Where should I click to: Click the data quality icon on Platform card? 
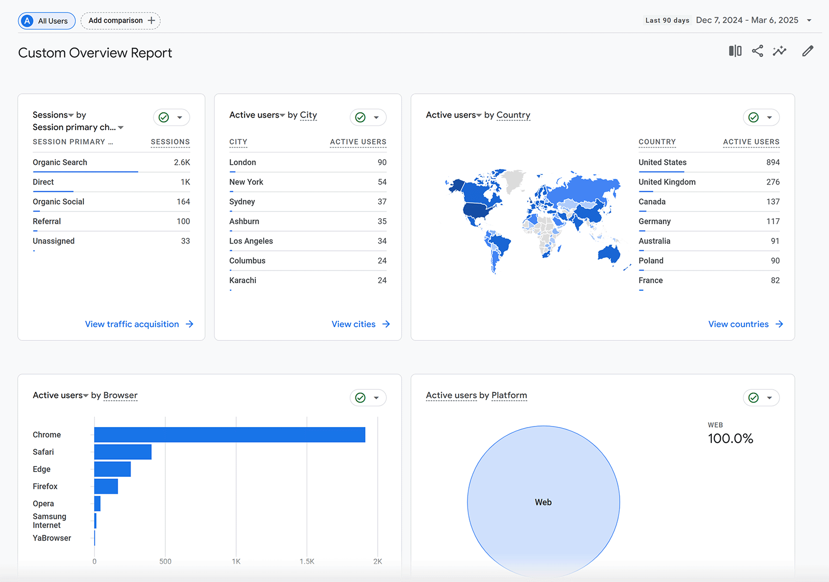(x=754, y=398)
